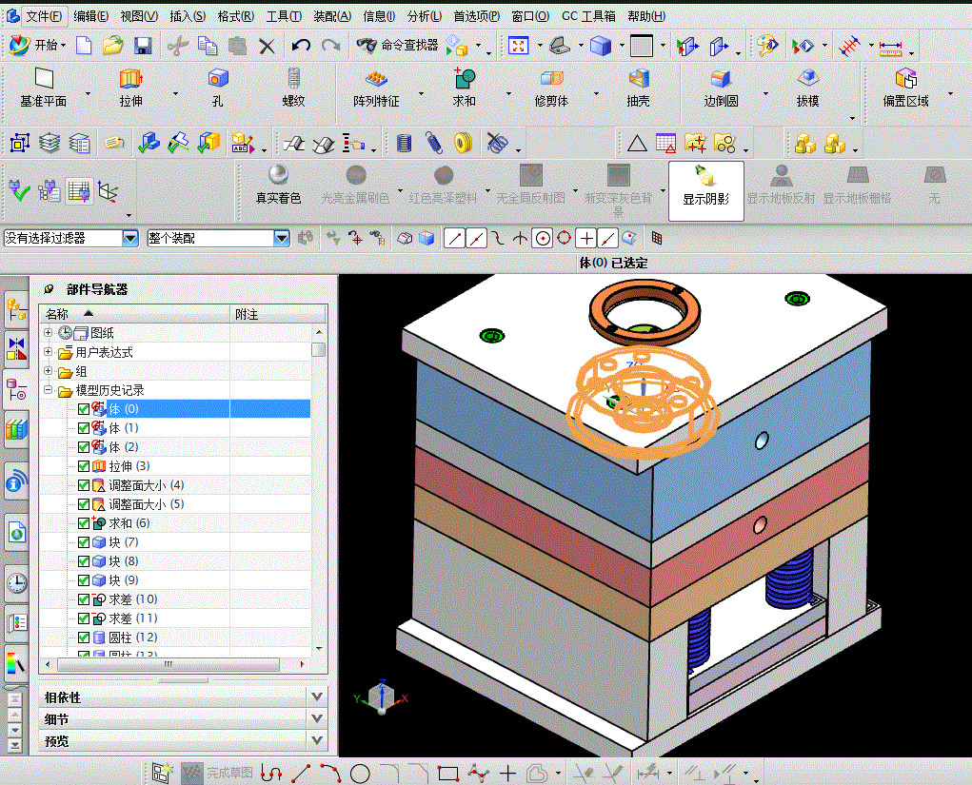Open the 装配(A) menu
Screen dimensions: 972x785
point(332,16)
